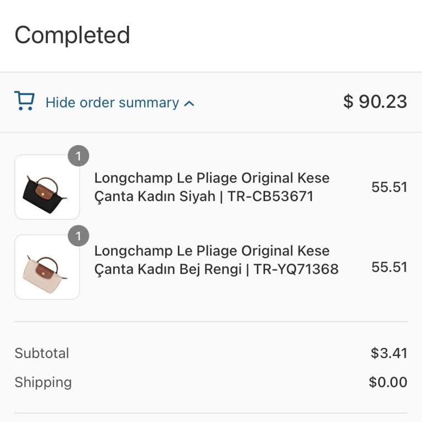Collapse order summary with the chevron arrow
This screenshot has width=422, height=422.
point(189,104)
